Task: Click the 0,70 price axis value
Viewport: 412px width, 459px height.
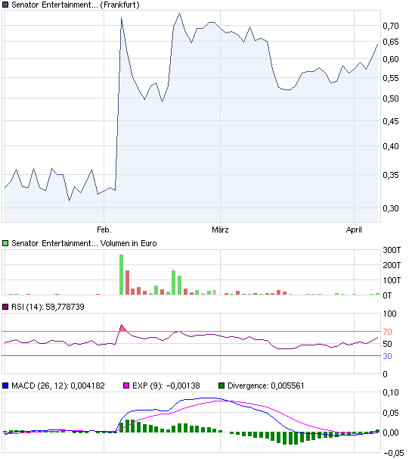Action: tap(391, 26)
